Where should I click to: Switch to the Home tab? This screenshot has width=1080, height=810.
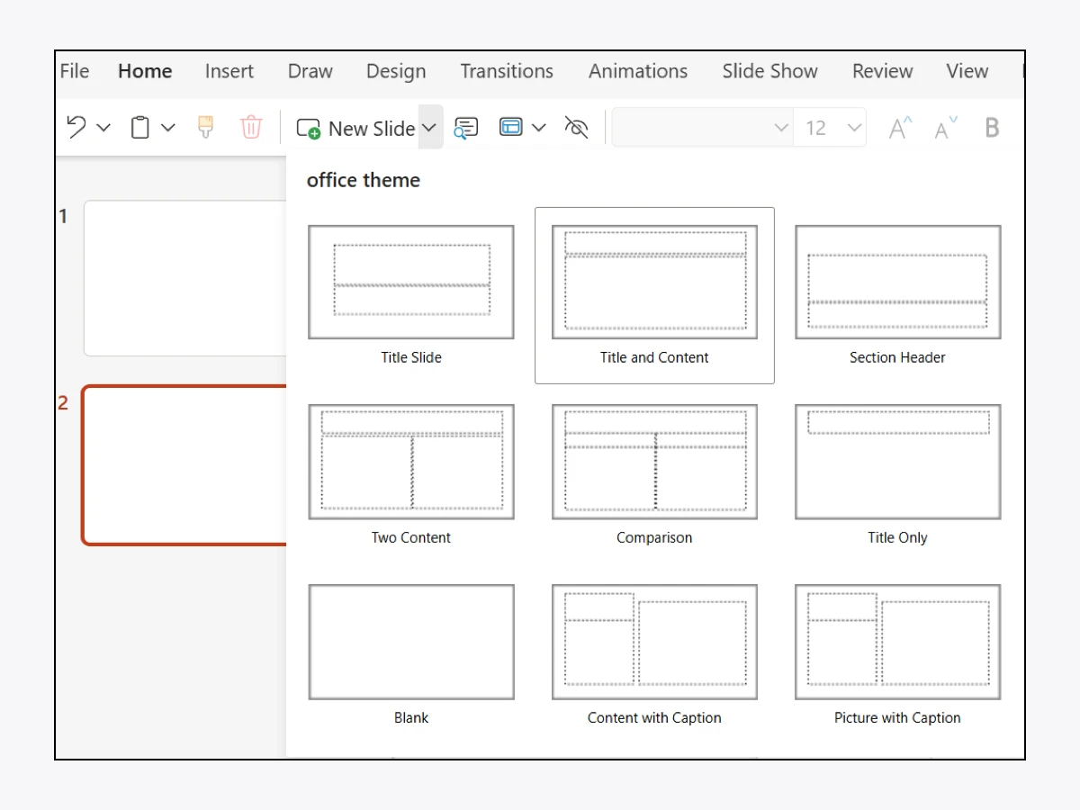(145, 71)
